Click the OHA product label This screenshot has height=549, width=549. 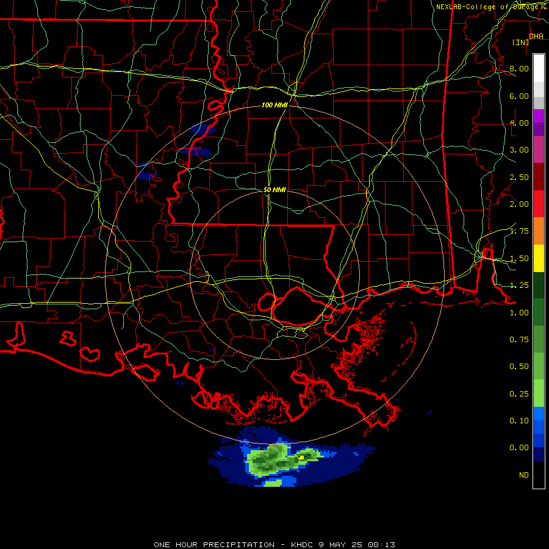pyautogui.click(x=536, y=37)
